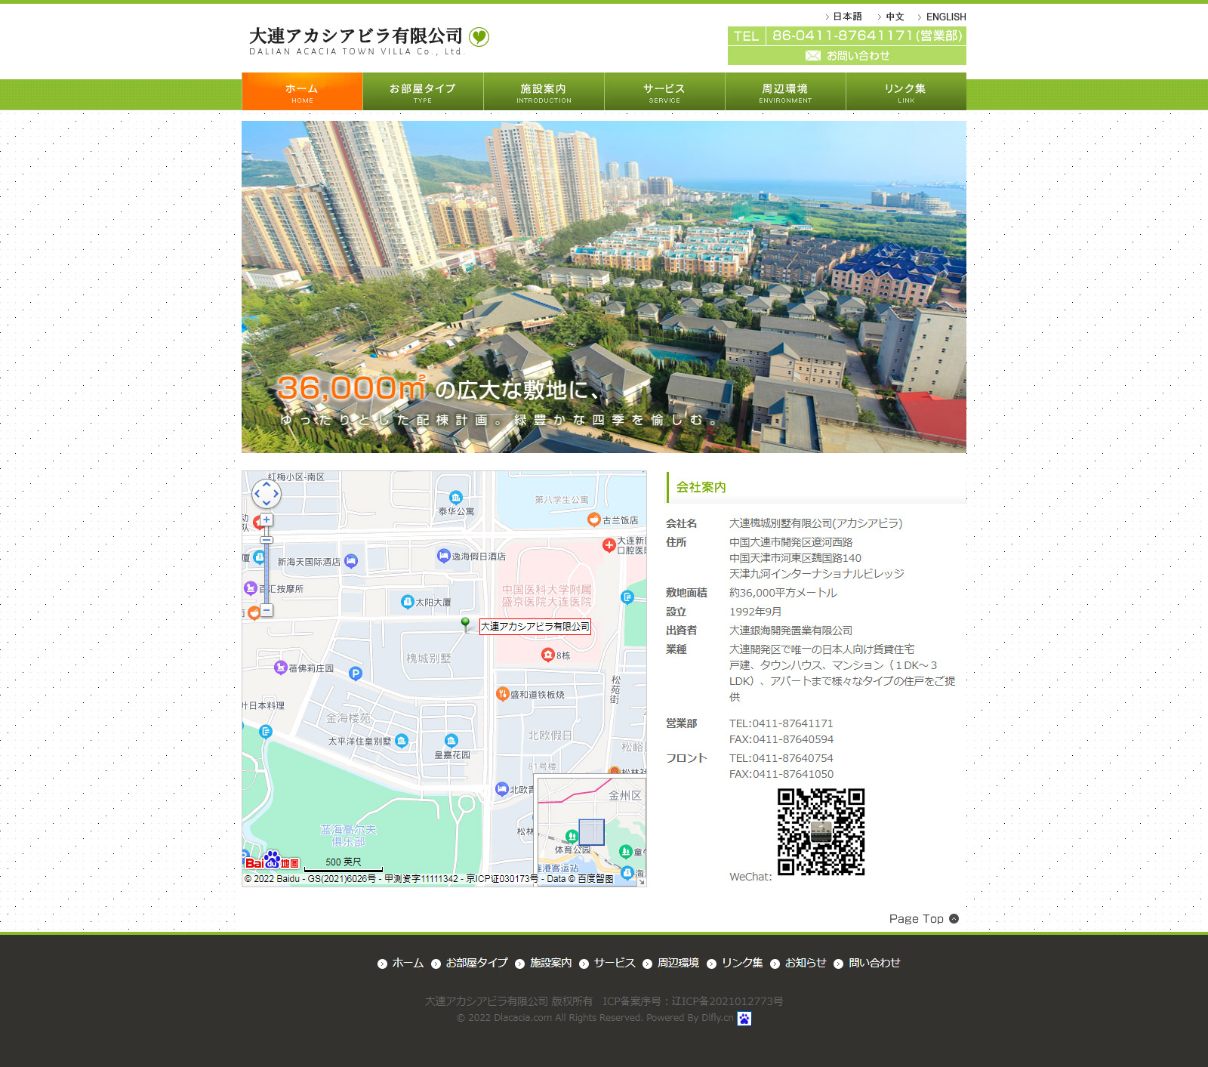Switch language to ENGLISH
The width and height of the screenshot is (1208, 1067).
tap(945, 17)
